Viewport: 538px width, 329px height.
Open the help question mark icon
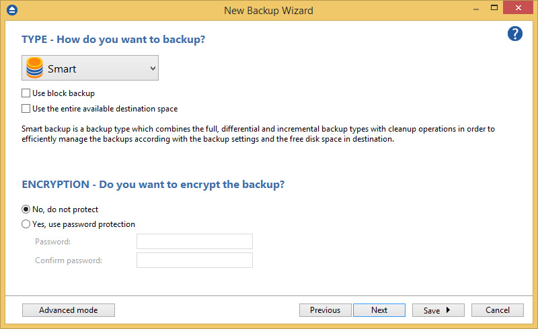[514, 34]
